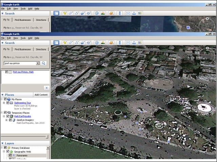Viewport: 217px width, 162px height.
Task: Print the view from front window toolbar
Action: [x=134, y=43]
